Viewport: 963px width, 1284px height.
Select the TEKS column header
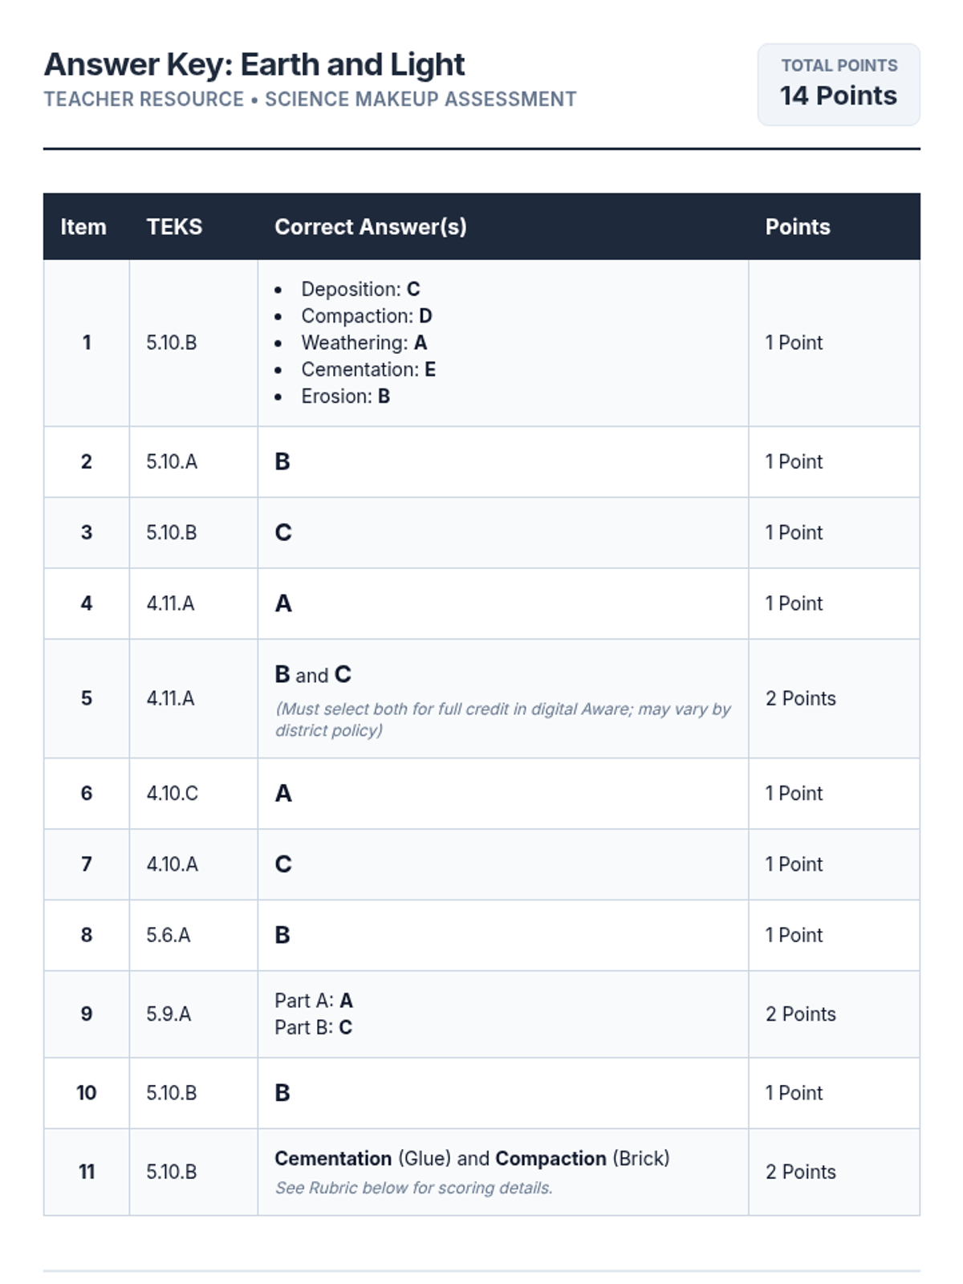tap(174, 227)
